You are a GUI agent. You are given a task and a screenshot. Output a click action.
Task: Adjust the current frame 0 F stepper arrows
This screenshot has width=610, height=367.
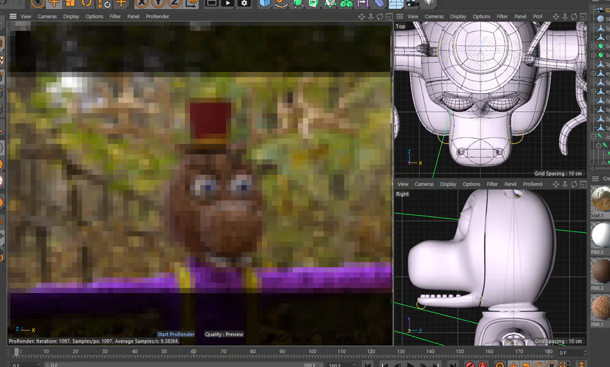585,353
